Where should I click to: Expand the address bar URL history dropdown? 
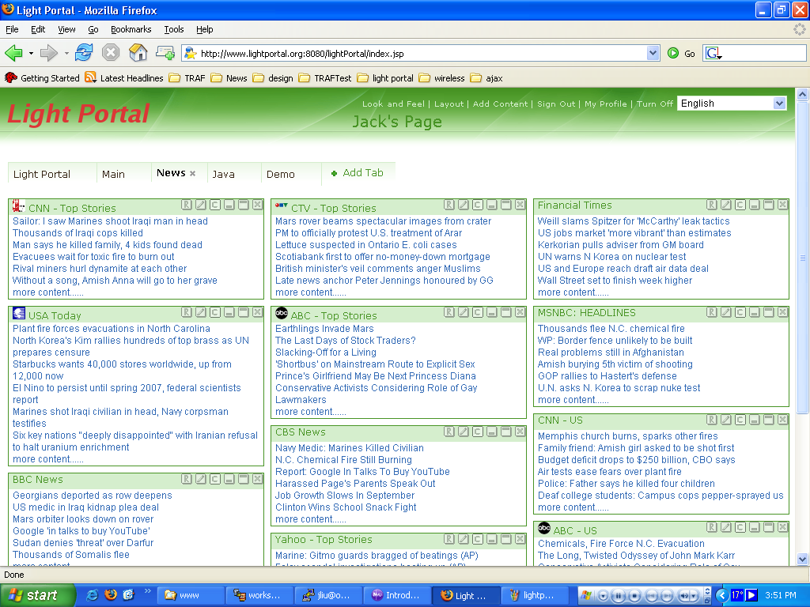click(653, 53)
